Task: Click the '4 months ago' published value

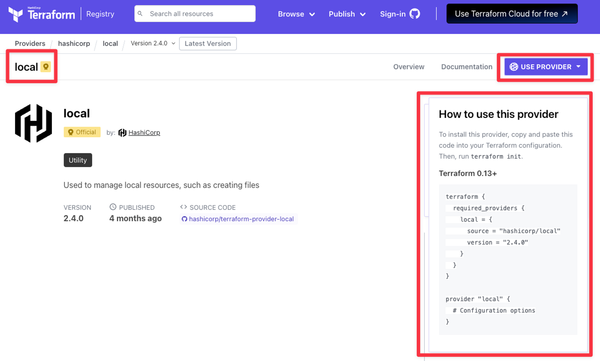Action: (x=135, y=218)
